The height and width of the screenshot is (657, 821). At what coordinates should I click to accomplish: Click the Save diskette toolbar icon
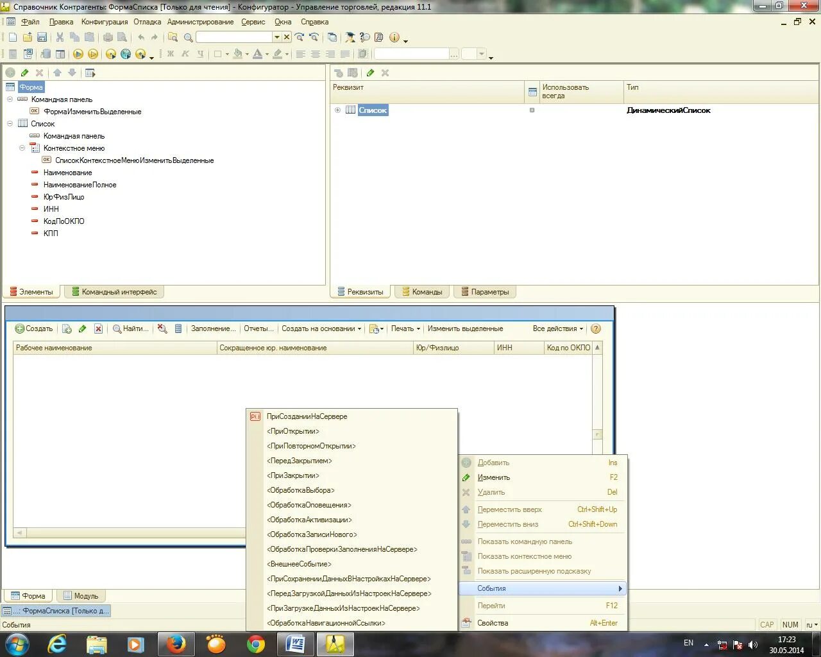tap(42, 37)
